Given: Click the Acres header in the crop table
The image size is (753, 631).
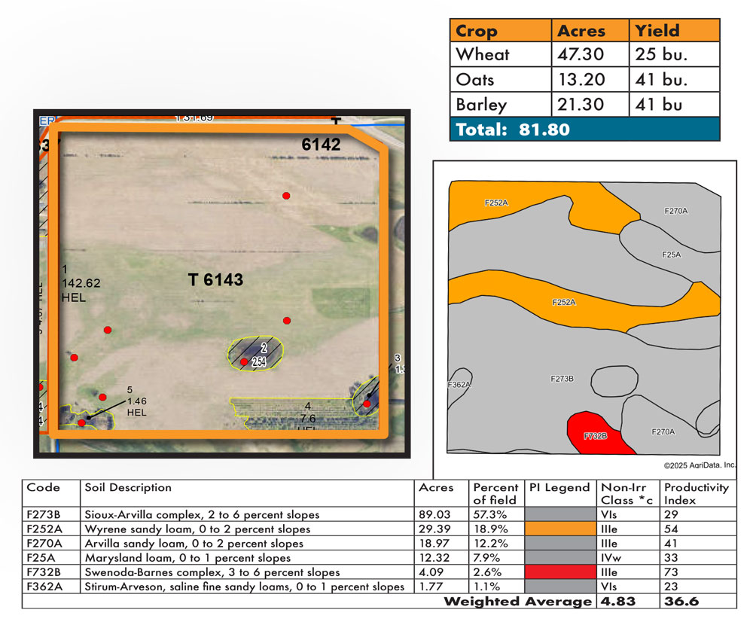Looking at the screenshot, I should point(580,31).
